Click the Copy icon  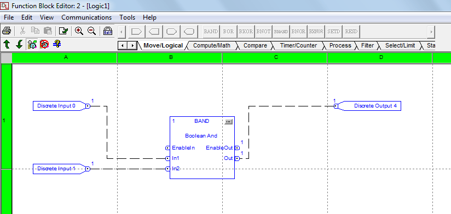[x=35, y=31]
